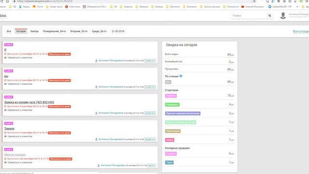Open the Тамара task
The image size is (309, 174).
point(9,129)
